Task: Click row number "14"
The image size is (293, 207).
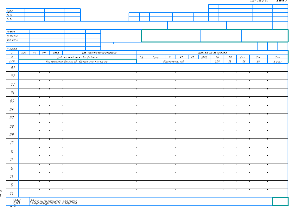Action: (x=12, y=176)
